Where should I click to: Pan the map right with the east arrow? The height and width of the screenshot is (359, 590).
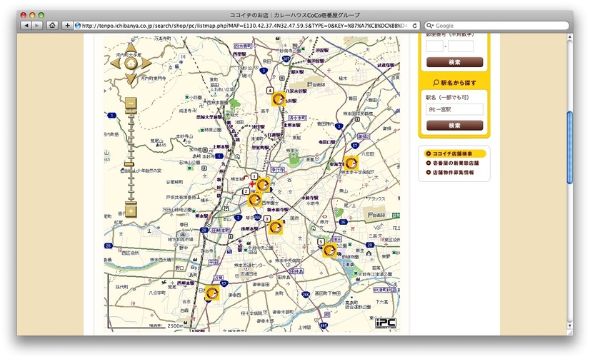point(146,63)
